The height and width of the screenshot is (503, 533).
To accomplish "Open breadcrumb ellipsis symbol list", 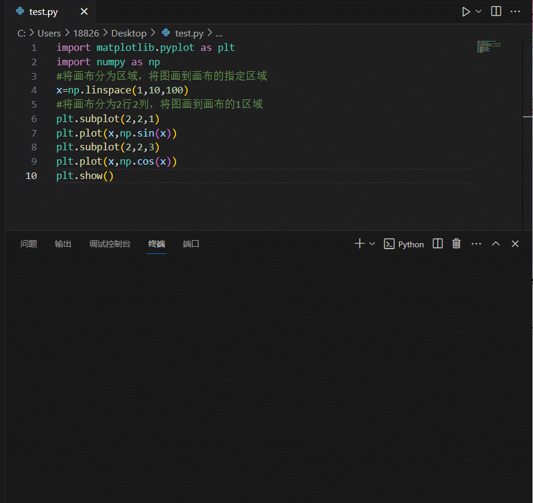I will click(x=219, y=34).
